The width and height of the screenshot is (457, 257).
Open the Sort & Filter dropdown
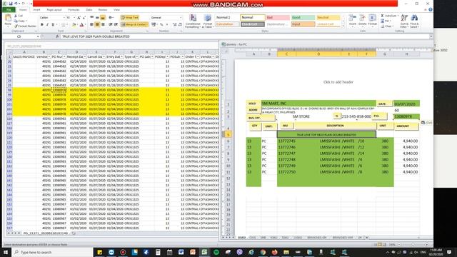pyautogui.click(x=404, y=21)
